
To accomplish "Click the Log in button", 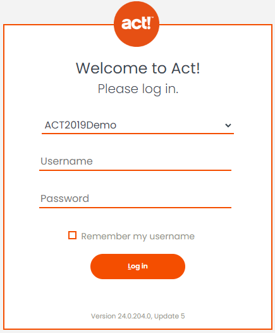I will pos(138,267).
